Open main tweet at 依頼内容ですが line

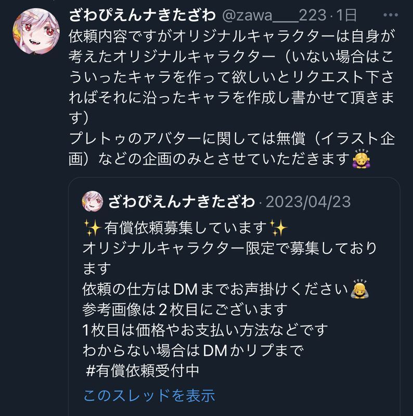tap(231, 36)
